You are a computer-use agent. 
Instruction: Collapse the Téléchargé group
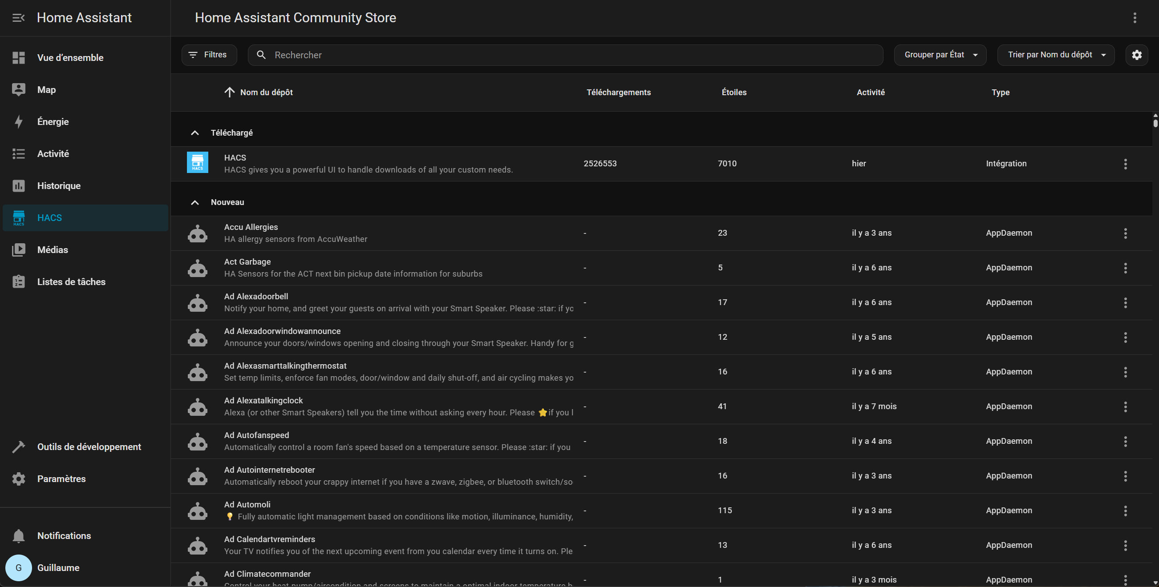[195, 133]
